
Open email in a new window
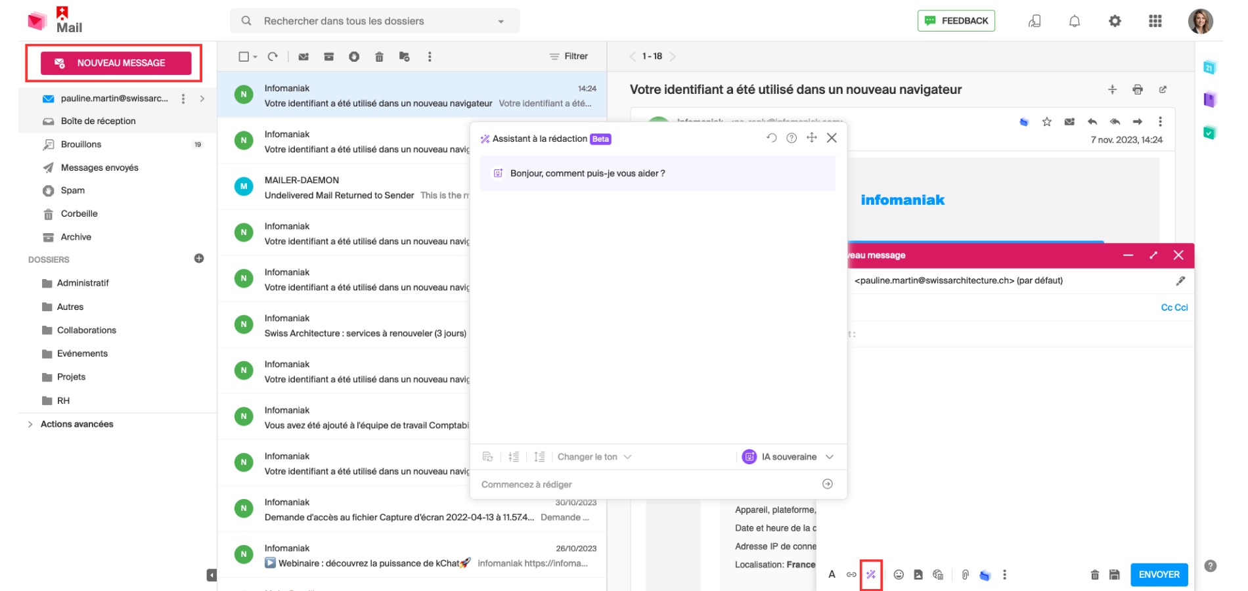(1163, 89)
